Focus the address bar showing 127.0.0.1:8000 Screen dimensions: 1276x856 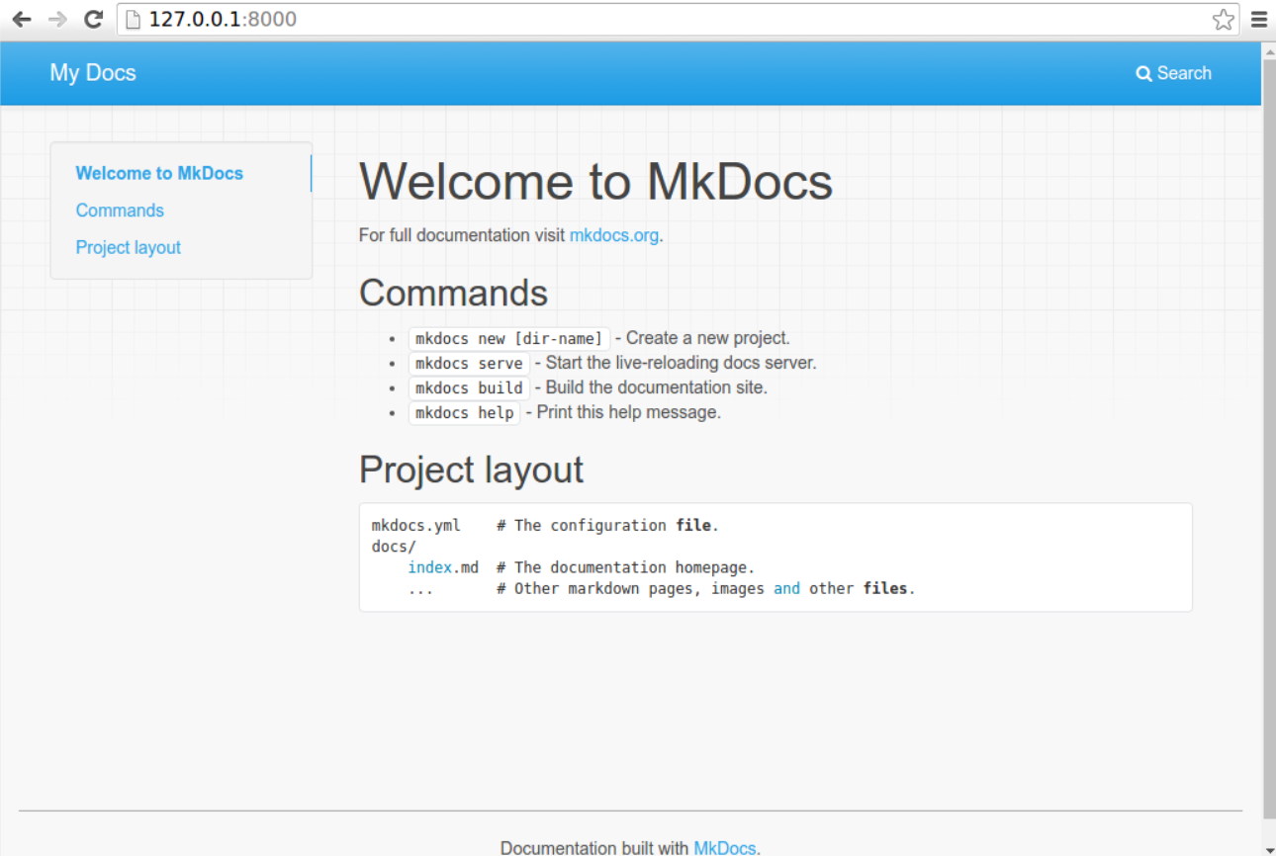click(678, 20)
